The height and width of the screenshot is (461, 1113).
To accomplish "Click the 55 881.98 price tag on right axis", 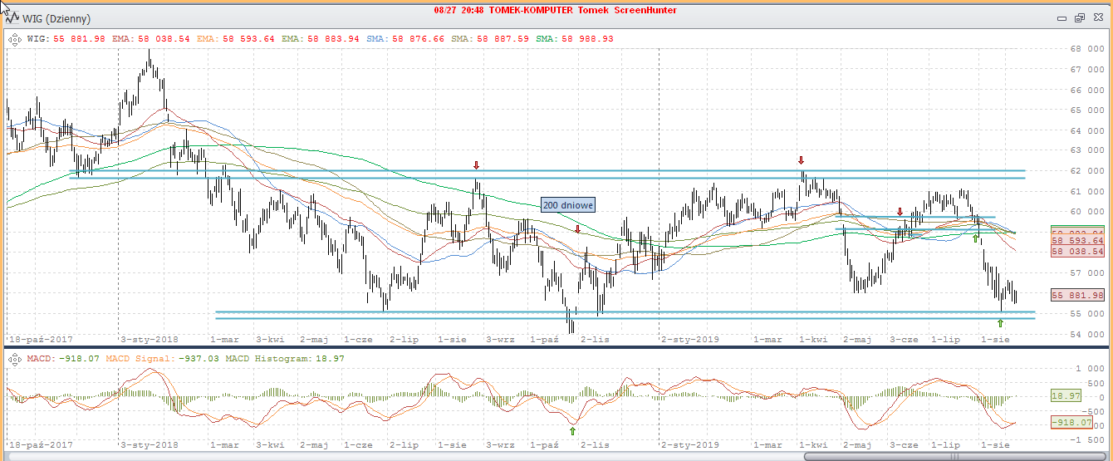I will pyautogui.click(x=1077, y=295).
